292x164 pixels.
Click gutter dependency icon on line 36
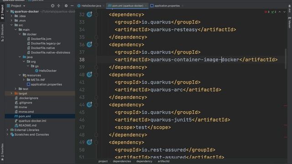point(89,45)
